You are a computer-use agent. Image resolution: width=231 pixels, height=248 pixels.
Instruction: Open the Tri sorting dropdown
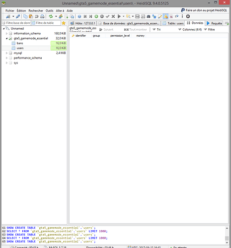point(156,29)
